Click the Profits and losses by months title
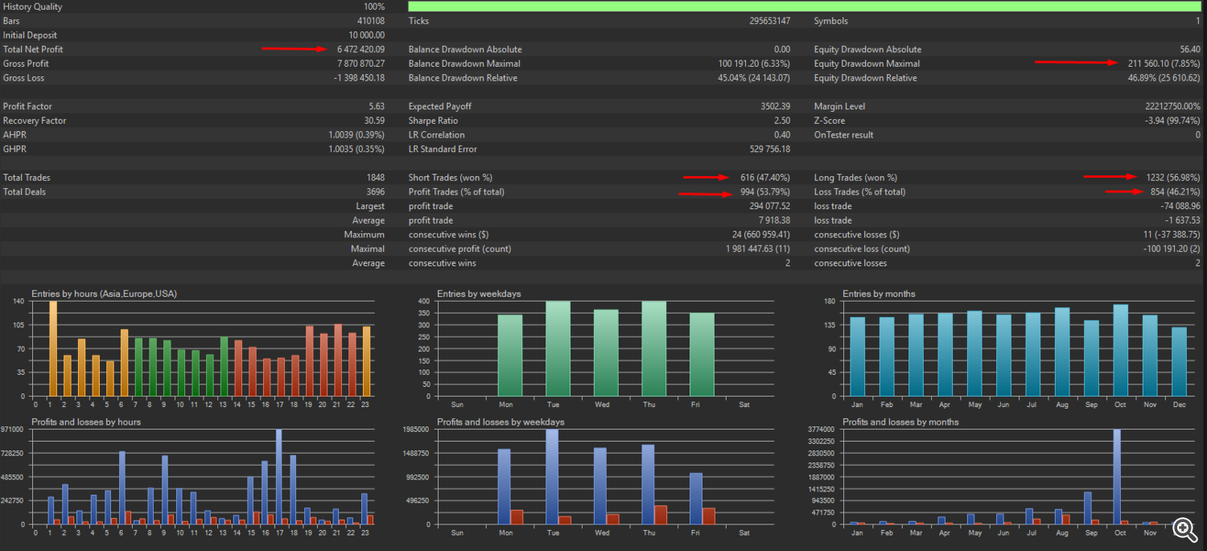1207x551 pixels. tap(900, 421)
